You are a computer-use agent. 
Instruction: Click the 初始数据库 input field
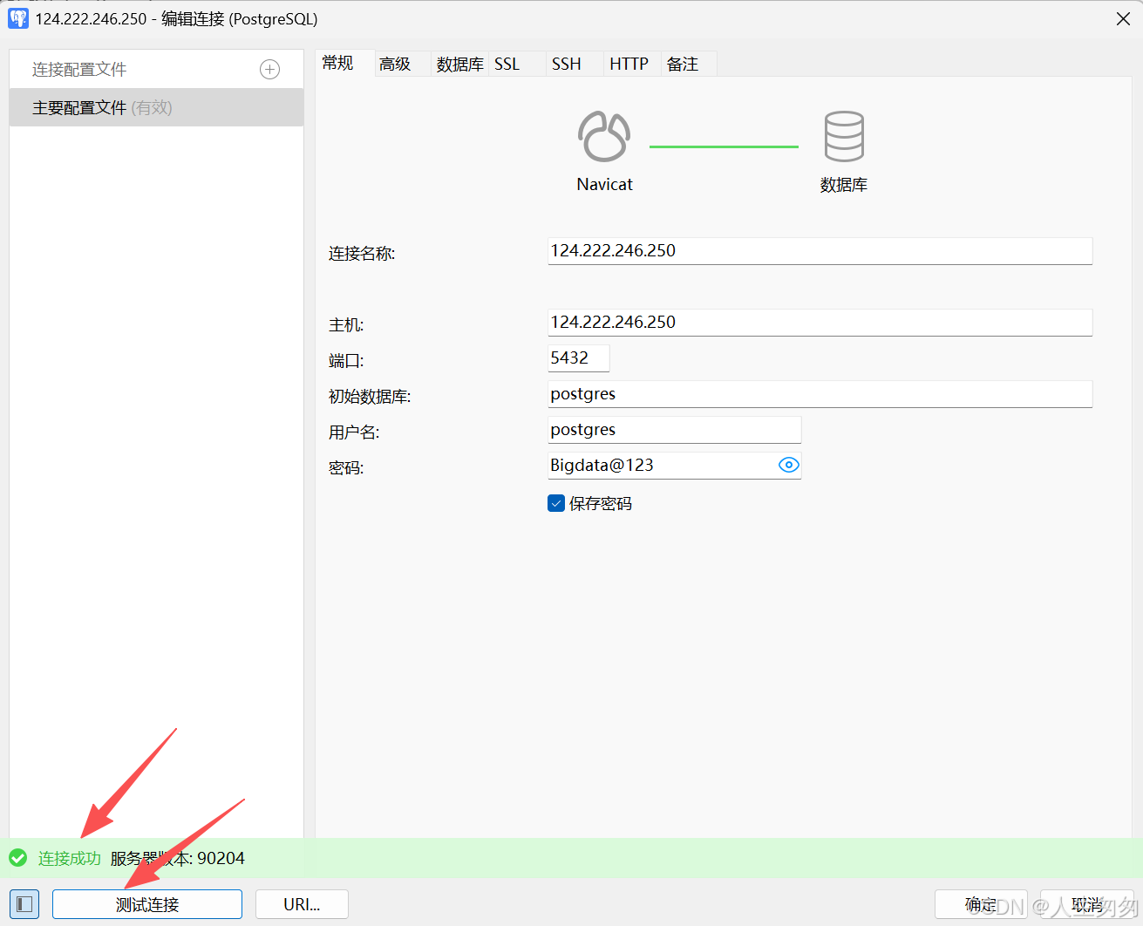click(x=820, y=394)
